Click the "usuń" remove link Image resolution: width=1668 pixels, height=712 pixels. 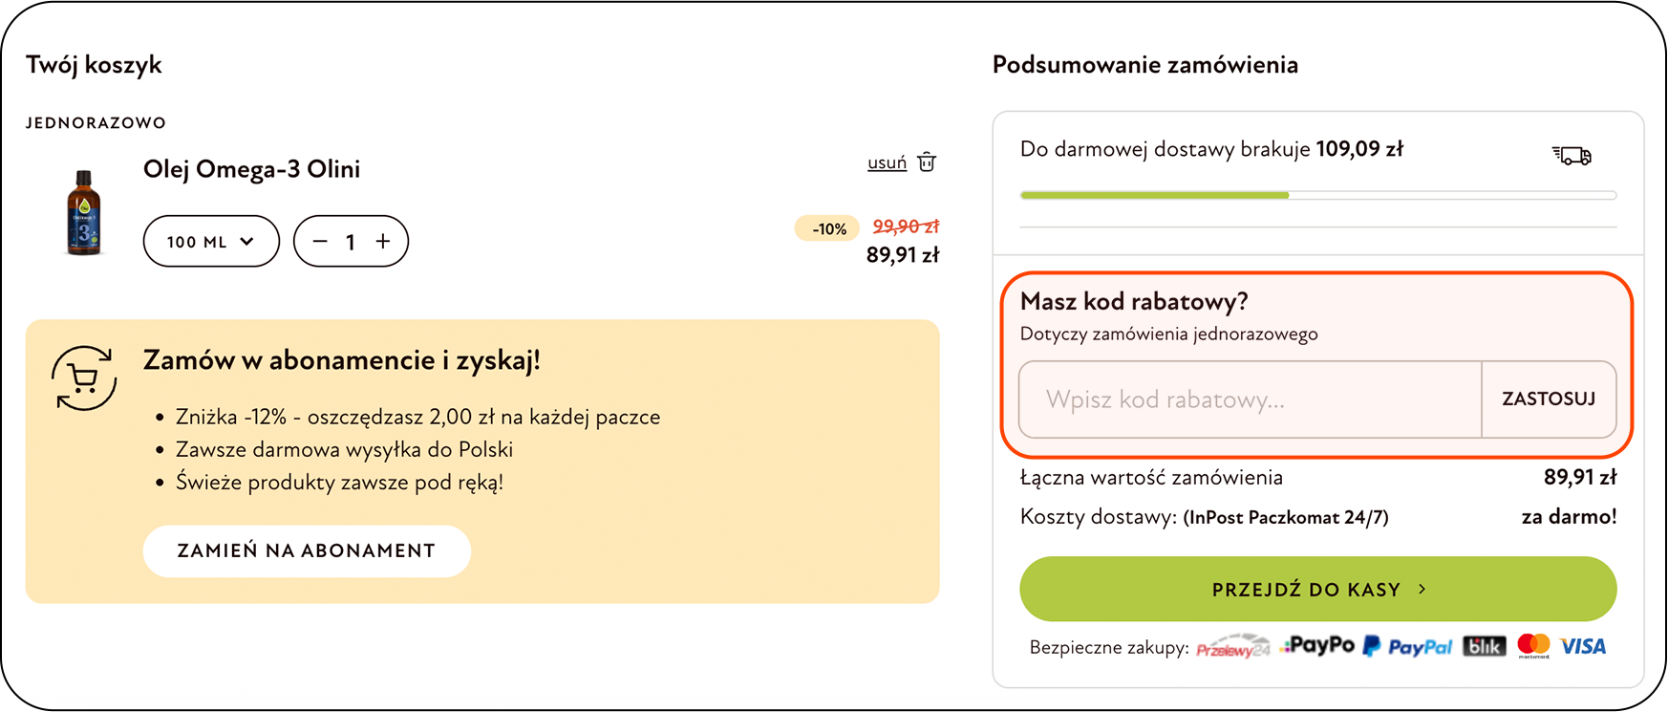887,162
